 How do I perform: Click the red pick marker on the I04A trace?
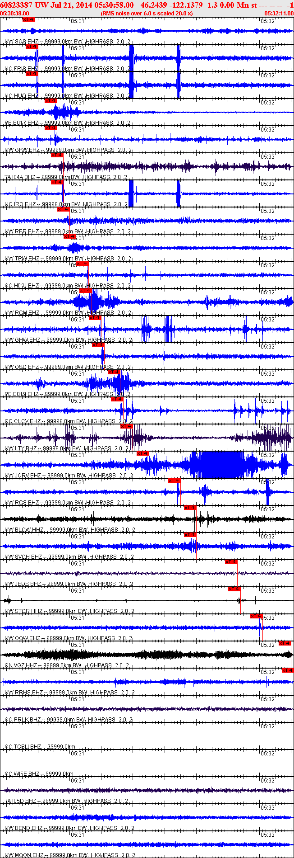click(x=57, y=155)
